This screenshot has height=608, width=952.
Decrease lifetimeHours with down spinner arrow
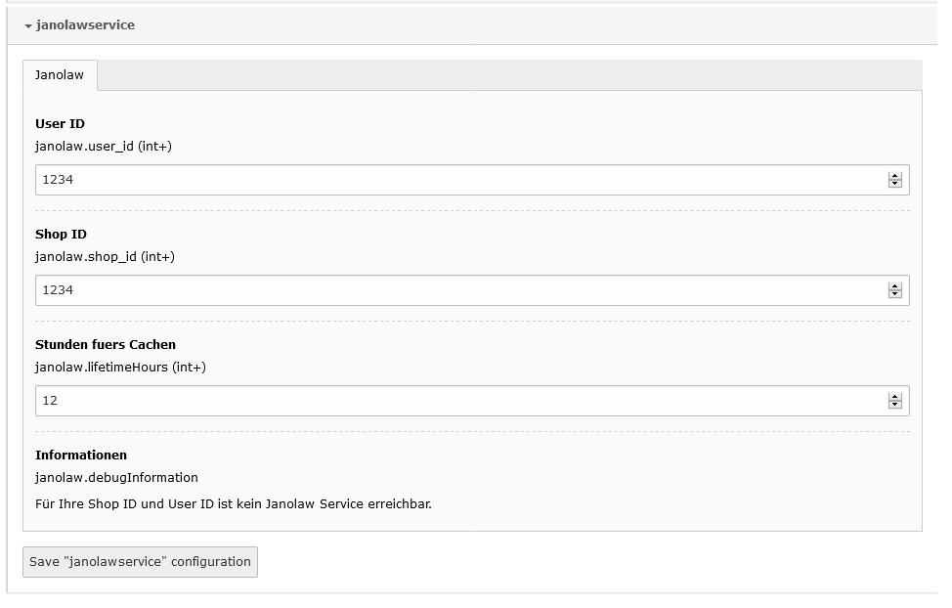(895, 405)
